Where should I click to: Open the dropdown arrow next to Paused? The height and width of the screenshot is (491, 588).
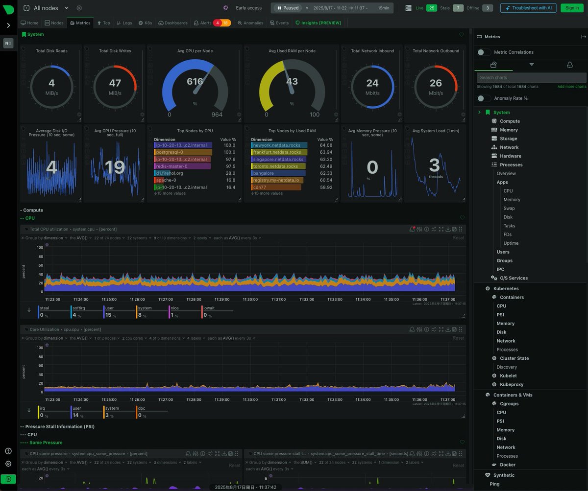(307, 8)
